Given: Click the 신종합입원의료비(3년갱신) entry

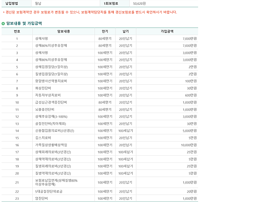Looking at the screenshot, I should point(54,131).
